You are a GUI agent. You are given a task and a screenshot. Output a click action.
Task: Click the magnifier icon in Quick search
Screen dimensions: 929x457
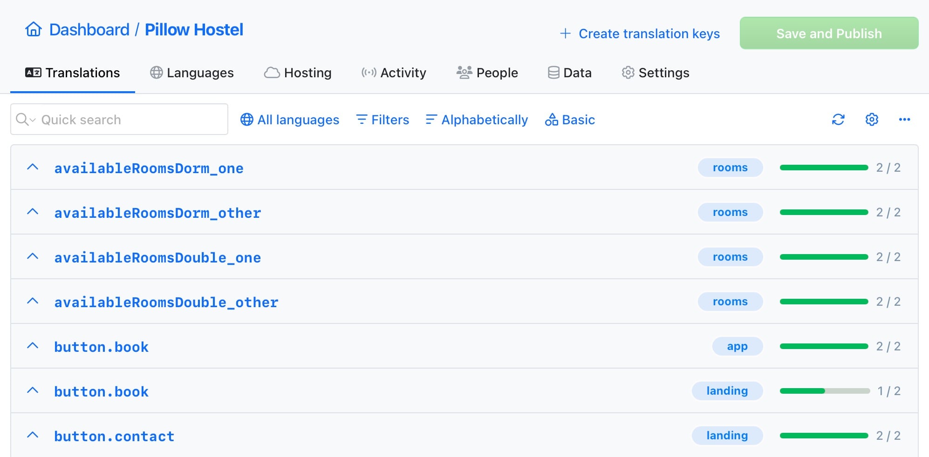22,120
